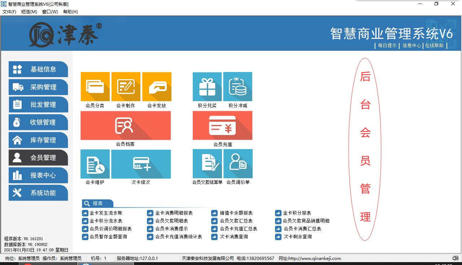Open the 帮助(H) menu
This screenshot has width=462, height=265.
coord(70,12)
